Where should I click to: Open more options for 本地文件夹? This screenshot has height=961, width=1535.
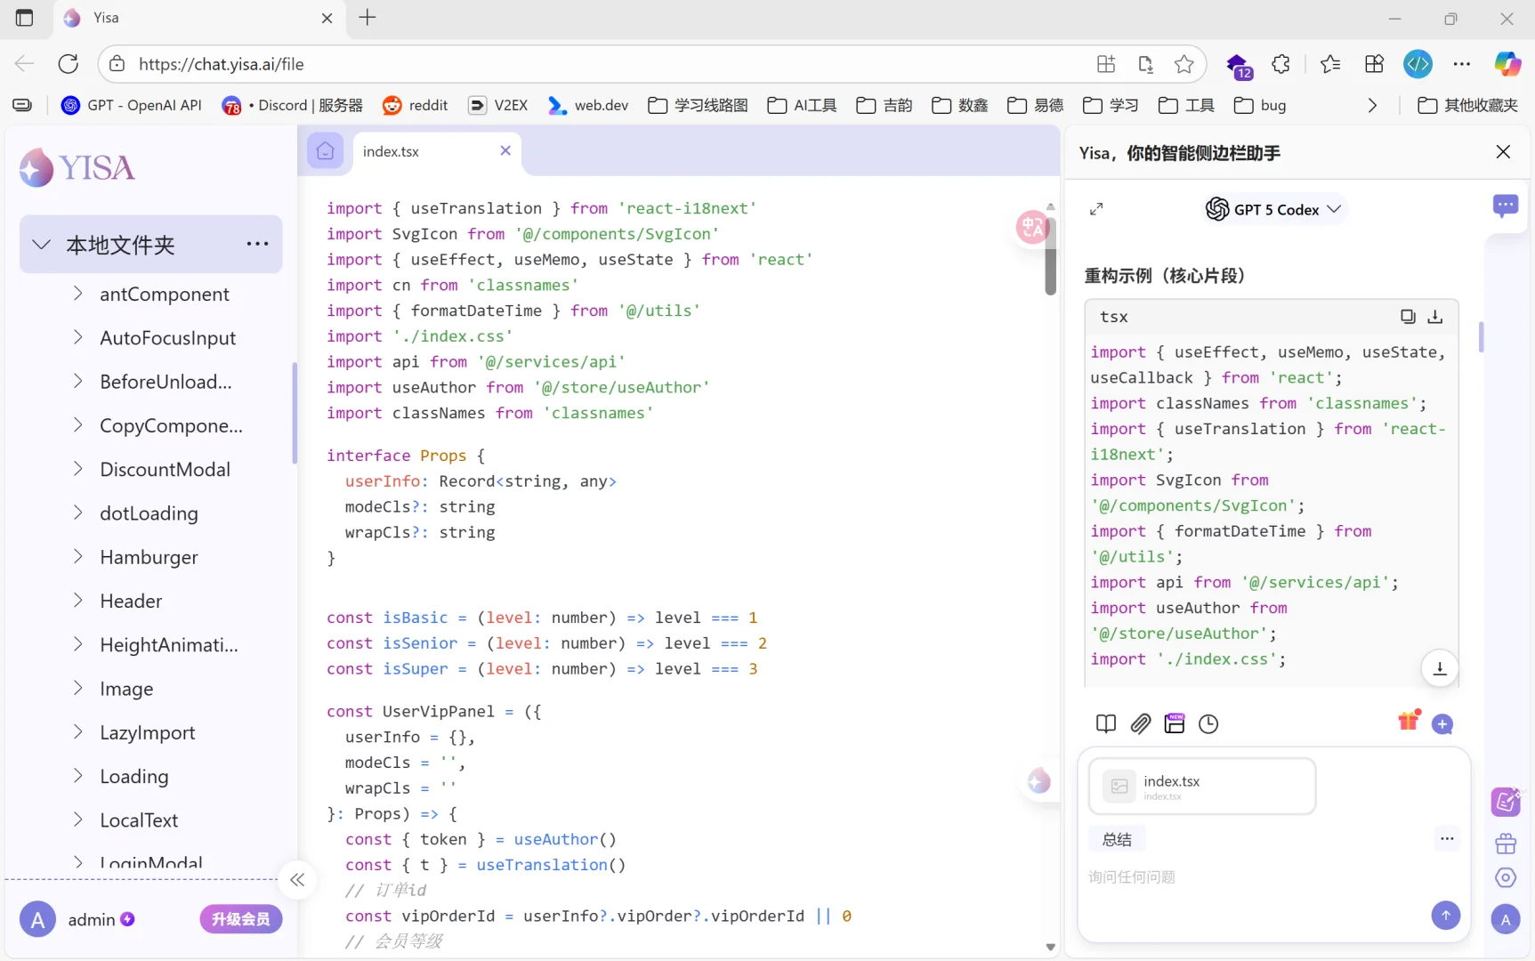coord(257,244)
